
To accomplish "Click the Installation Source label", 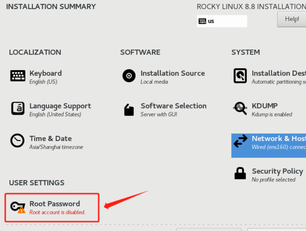I will click(x=173, y=73).
